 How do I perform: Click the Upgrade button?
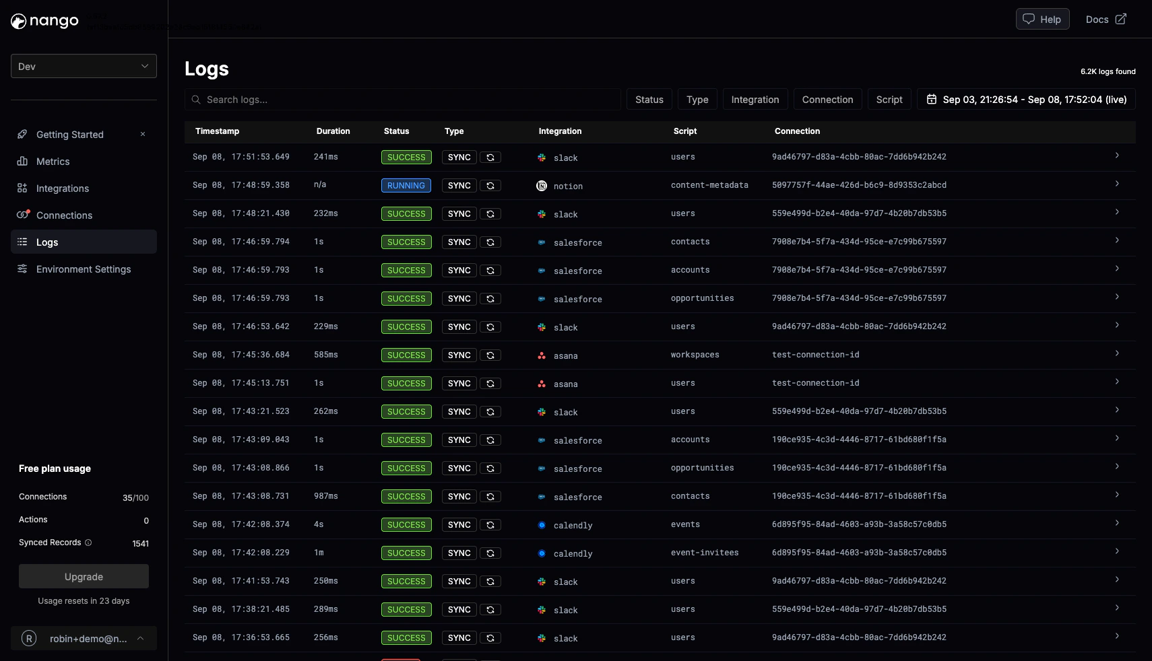[x=84, y=577]
